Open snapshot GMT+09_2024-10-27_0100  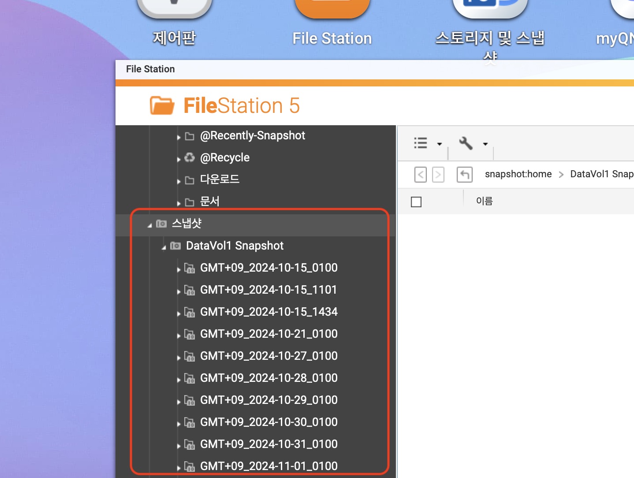click(269, 356)
